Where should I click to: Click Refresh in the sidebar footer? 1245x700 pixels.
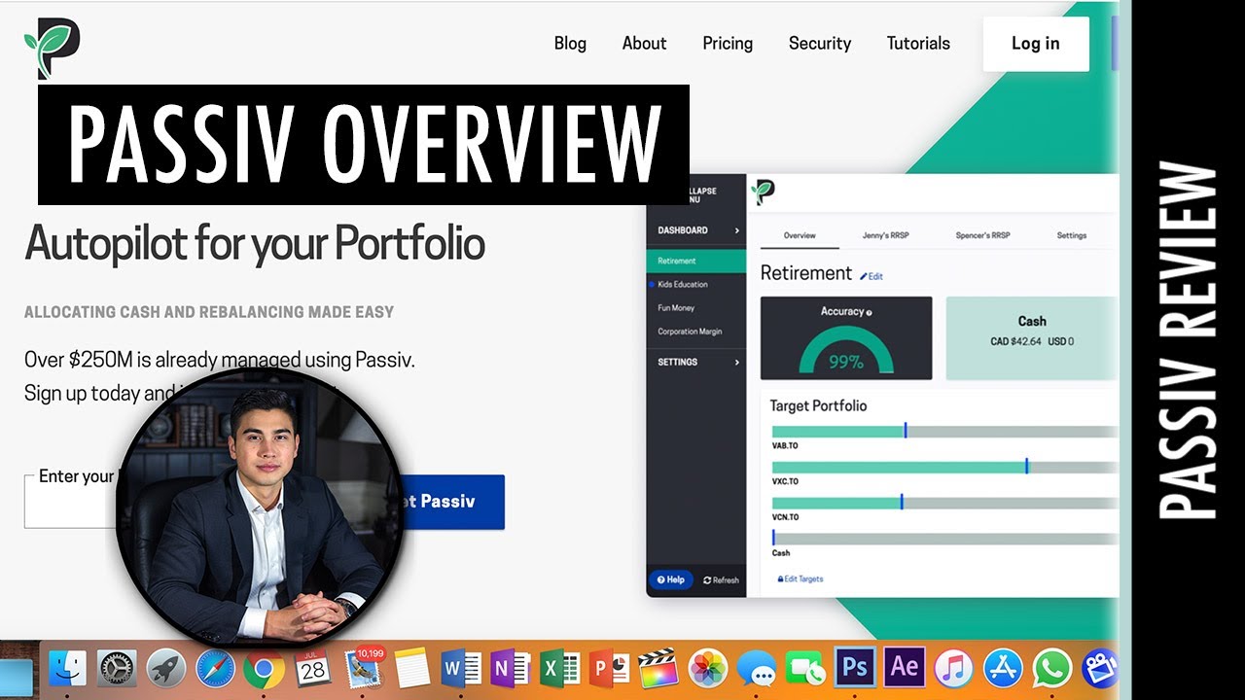coord(721,580)
